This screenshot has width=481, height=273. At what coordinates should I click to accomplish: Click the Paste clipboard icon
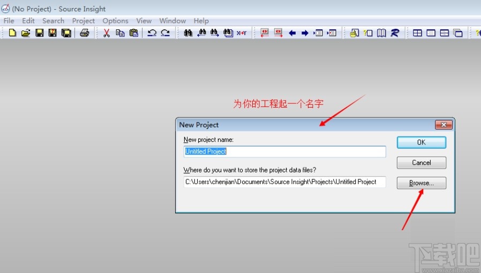134,33
